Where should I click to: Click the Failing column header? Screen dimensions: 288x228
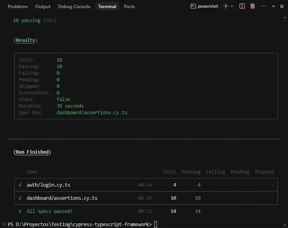point(216,172)
